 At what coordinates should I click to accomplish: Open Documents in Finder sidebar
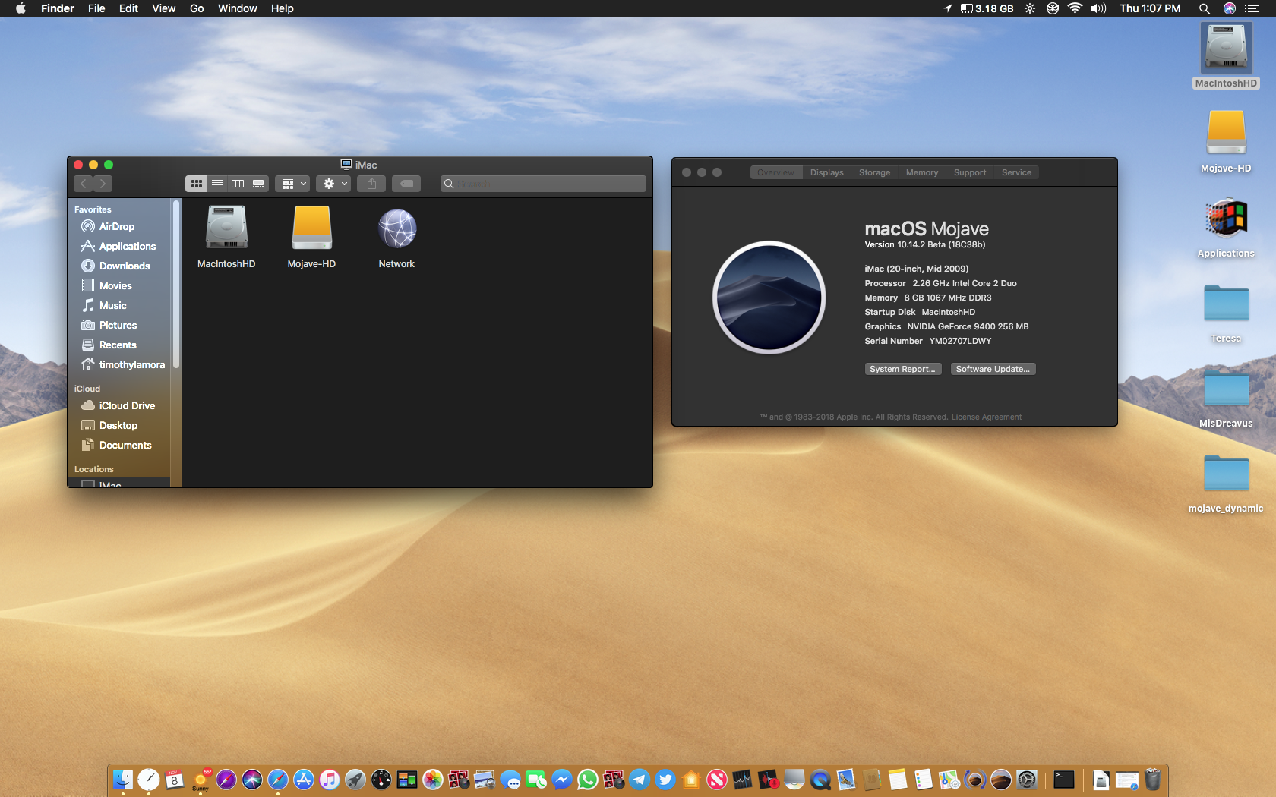pos(118,445)
